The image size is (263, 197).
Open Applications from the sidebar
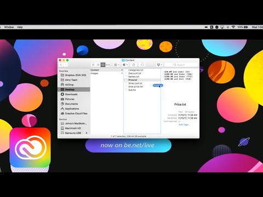[73, 109]
